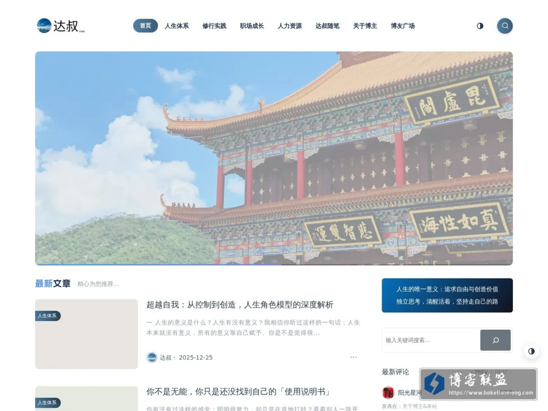Open the 修行实践 menu
This screenshot has height=411, width=548.
(x=214, y=26)
